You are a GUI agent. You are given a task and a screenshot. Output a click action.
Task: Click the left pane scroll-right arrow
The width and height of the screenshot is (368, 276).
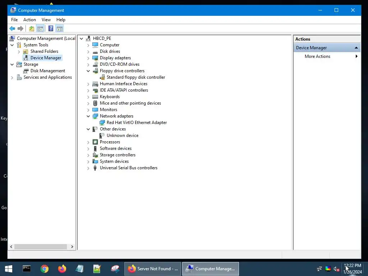[72, 247]
